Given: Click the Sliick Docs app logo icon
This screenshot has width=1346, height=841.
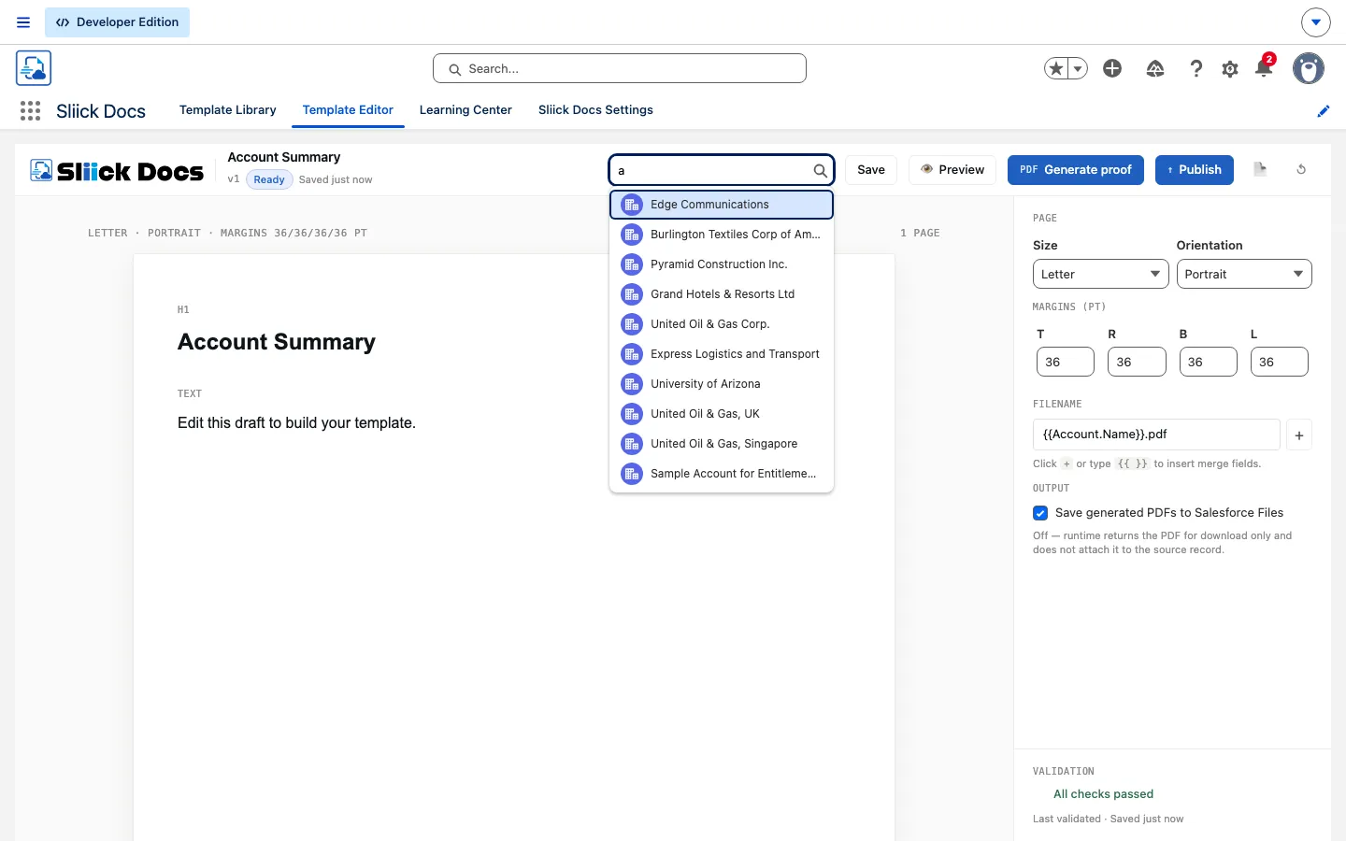Looking at the screenshot, I should [x=34, y=68].
